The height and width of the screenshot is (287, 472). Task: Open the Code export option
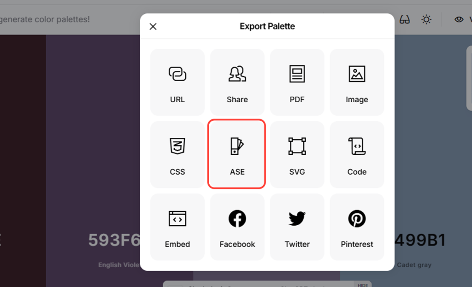point(357,154)
